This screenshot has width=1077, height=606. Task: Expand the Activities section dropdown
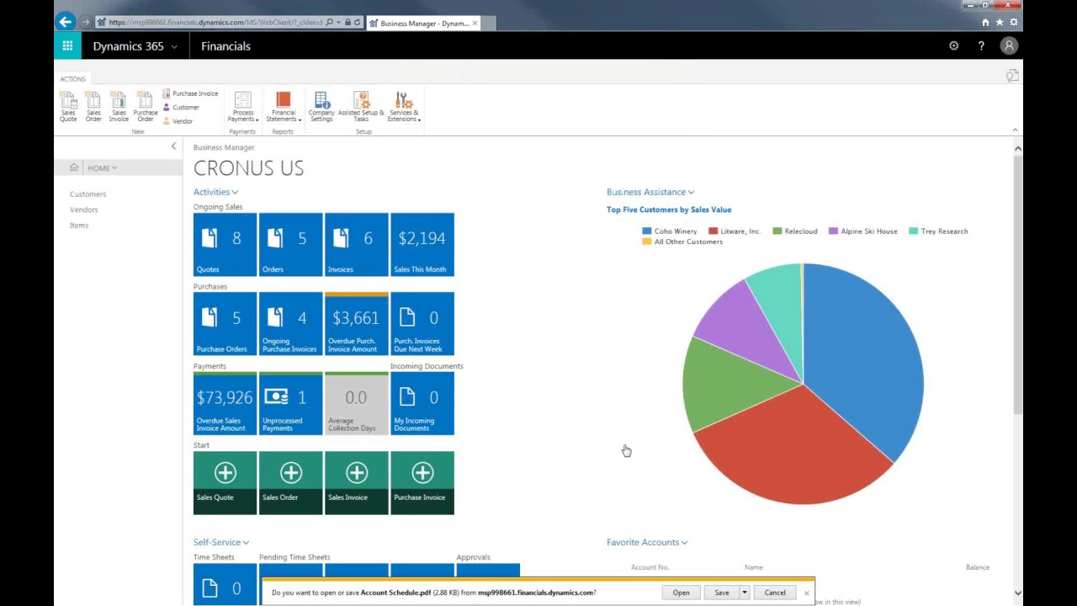(215, 192)
